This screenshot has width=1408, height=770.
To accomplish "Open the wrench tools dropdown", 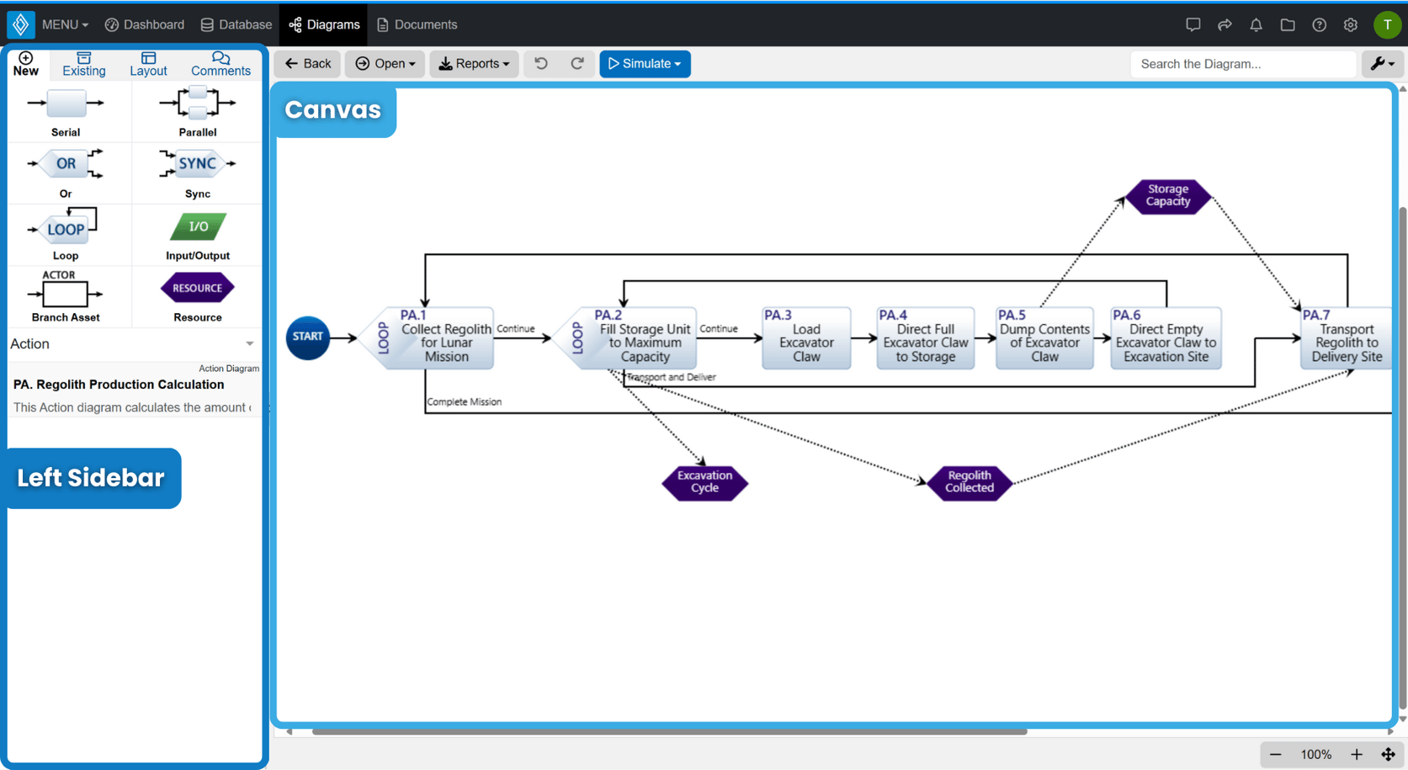I will click(x=1382, y=63).
